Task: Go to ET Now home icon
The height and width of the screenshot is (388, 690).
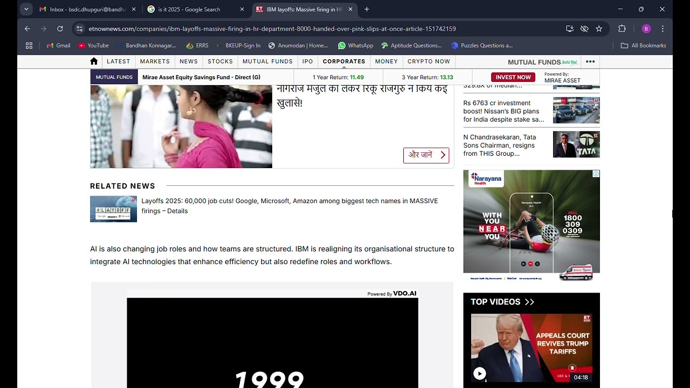Action: (x=94, y=61)
